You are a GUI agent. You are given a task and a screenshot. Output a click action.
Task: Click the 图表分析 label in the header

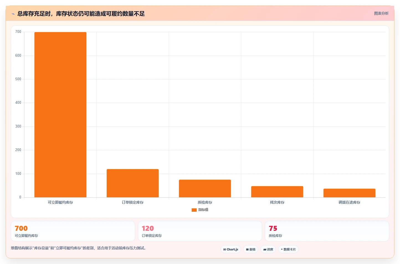tap(381, 13)
